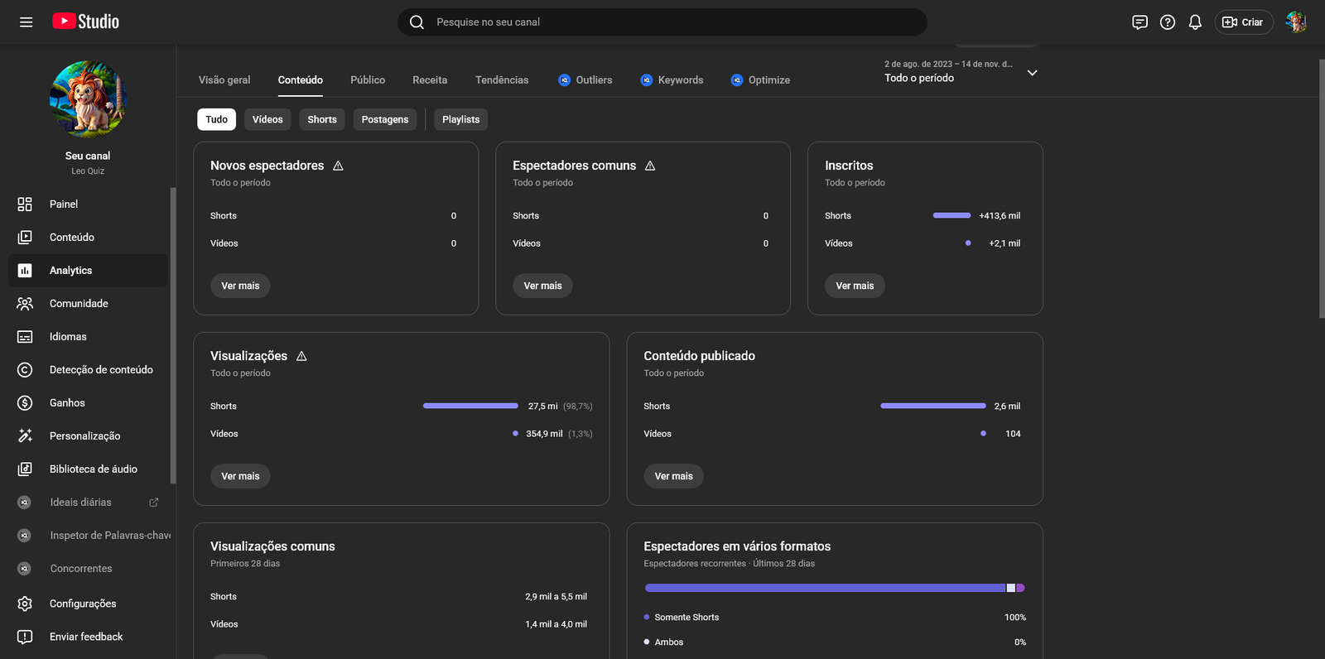Click the channel search field
Screen dimensions: 1325x659
[x=662, y=22]
